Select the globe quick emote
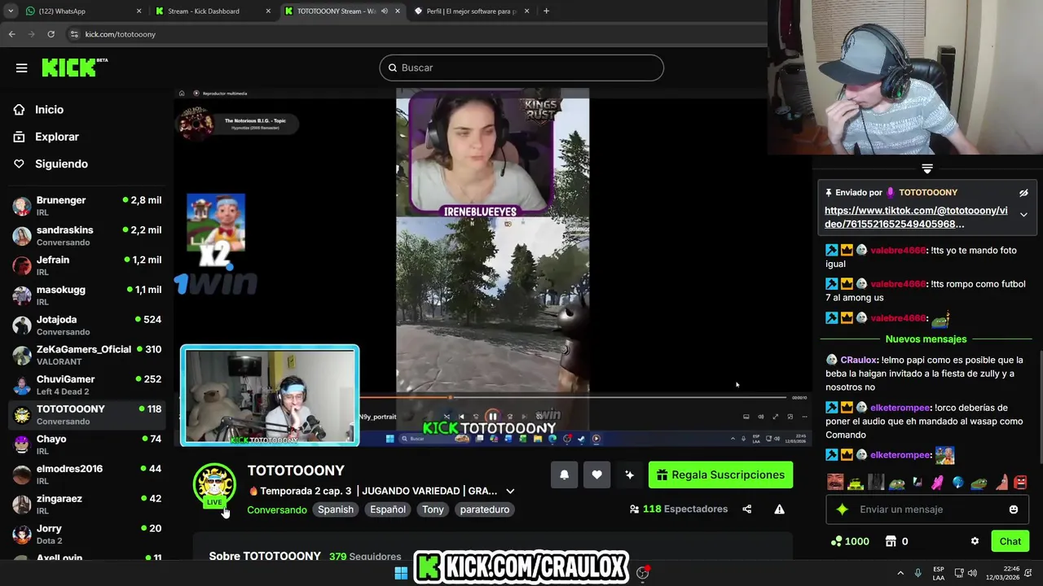The image size is (1043, 586). click(x=958, y=482)
